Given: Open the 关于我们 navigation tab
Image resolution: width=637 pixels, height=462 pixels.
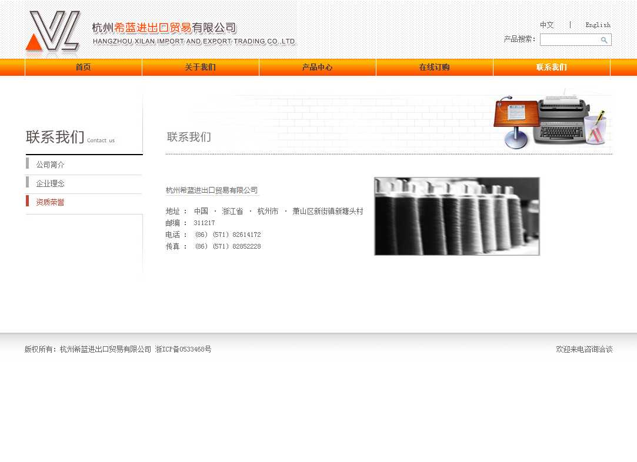Looking at the screenshot, I should pos(201,68).
